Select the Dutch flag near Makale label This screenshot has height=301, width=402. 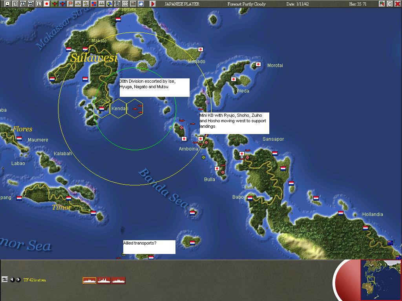[85, 49]
